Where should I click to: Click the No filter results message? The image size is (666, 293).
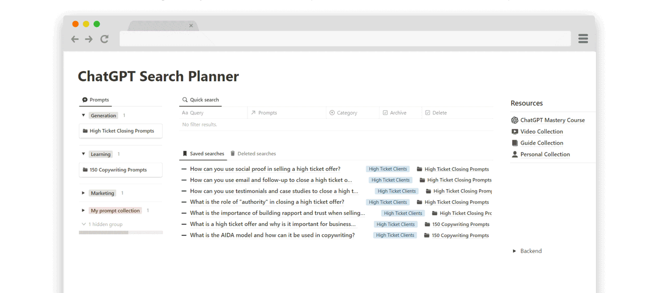click(200, 124)
